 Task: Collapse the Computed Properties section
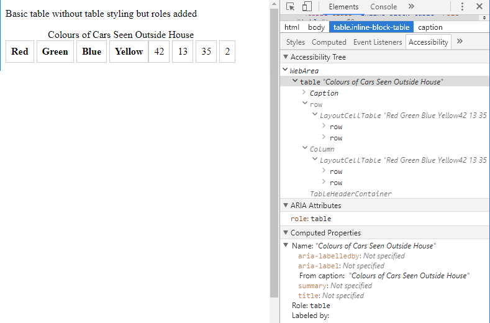[x=285, y=233]
